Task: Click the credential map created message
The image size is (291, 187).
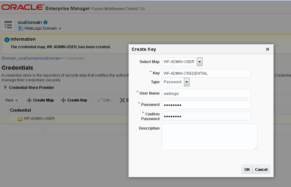Action: [x=61, y=47]
